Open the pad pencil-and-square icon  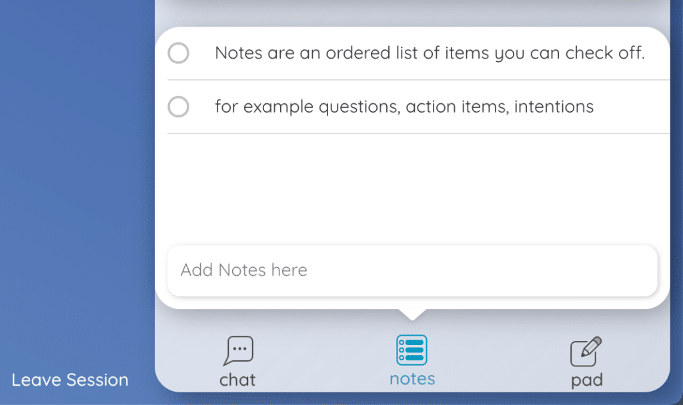coord(586,352)
